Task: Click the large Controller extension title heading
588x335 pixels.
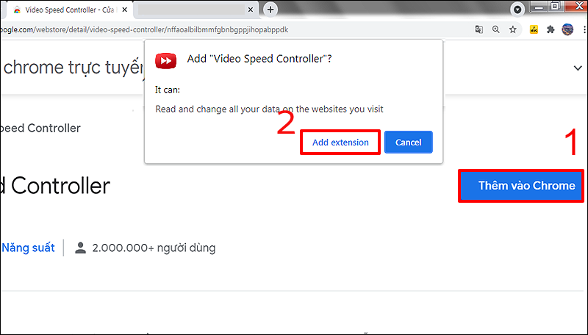Action: pyautogui.click(x=55, y=186)
